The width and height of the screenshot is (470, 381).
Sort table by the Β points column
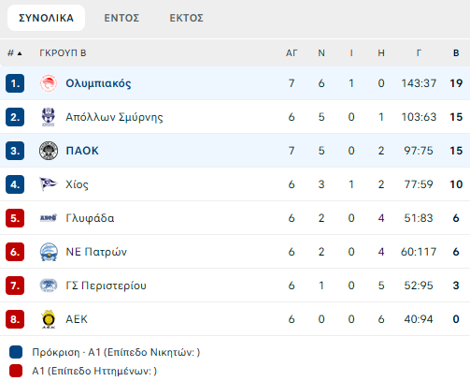click(x=456, y=53)
